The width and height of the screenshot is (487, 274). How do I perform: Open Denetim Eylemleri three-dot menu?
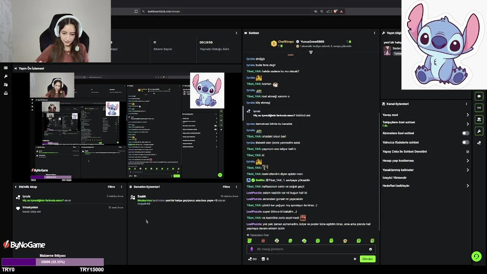pos(236,187)
